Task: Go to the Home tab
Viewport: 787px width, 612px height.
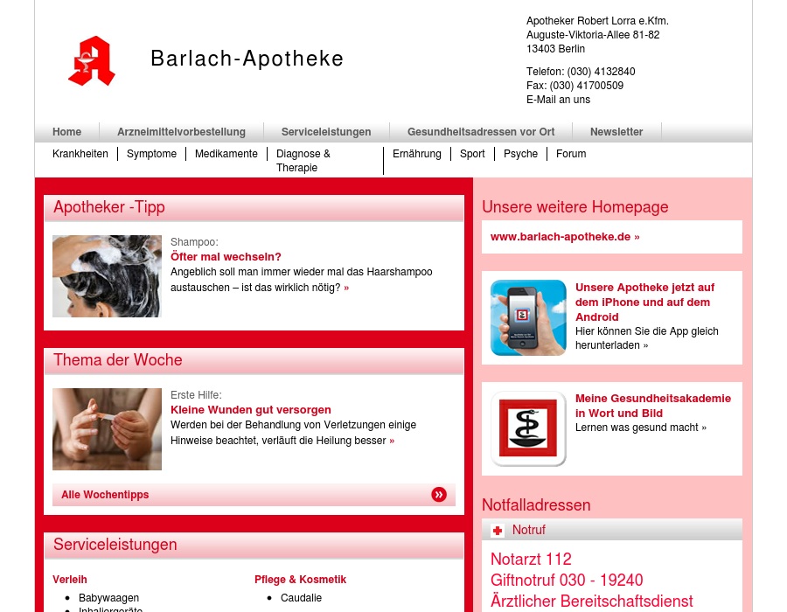Action: pos(66,132)
